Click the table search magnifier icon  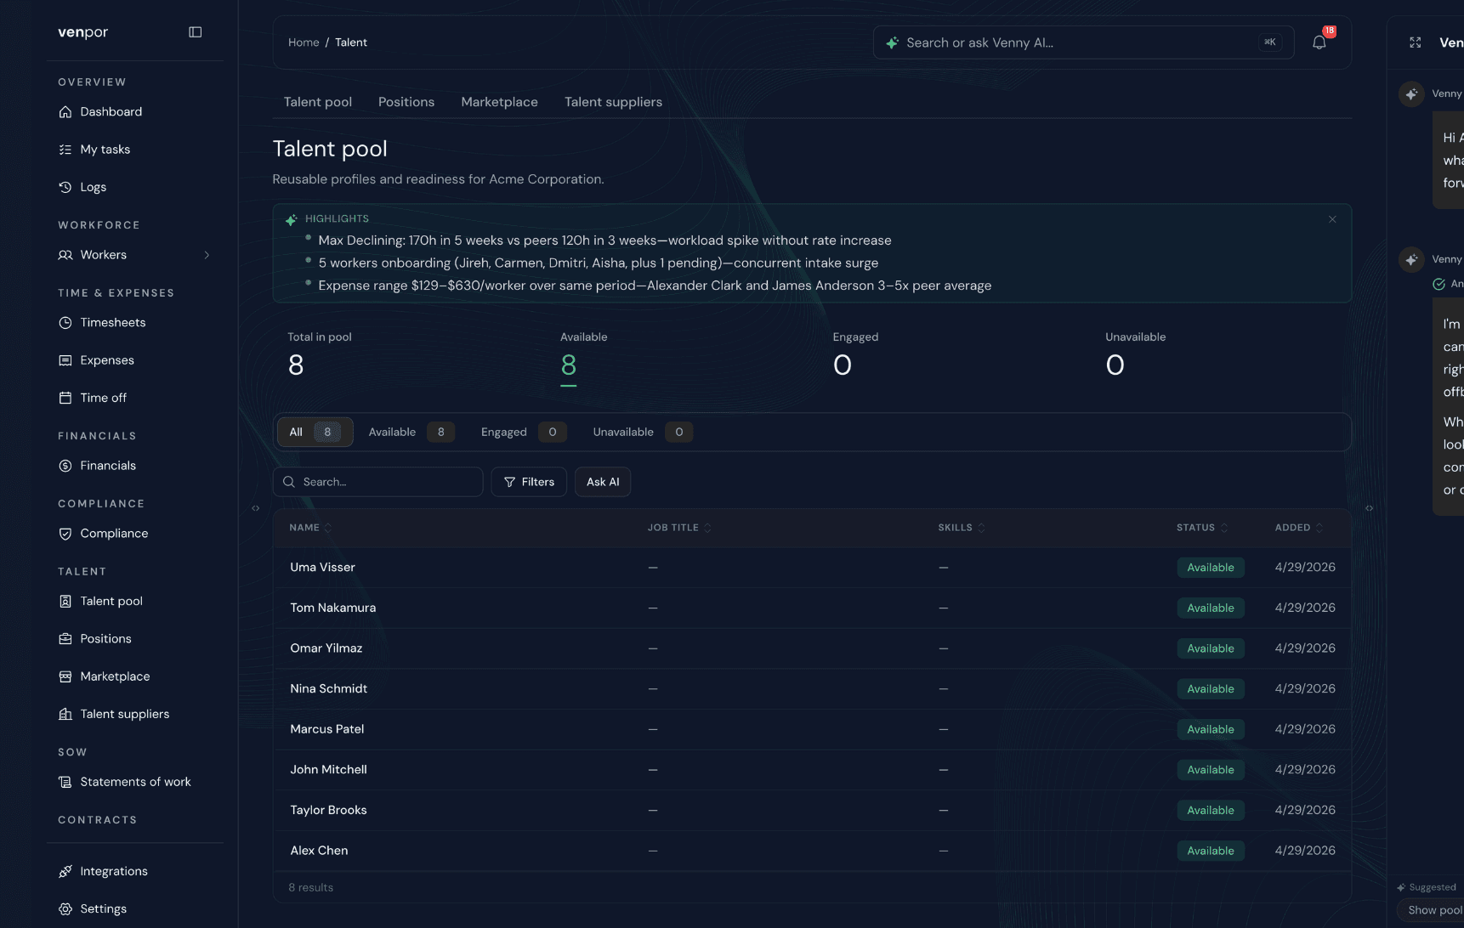289,482
